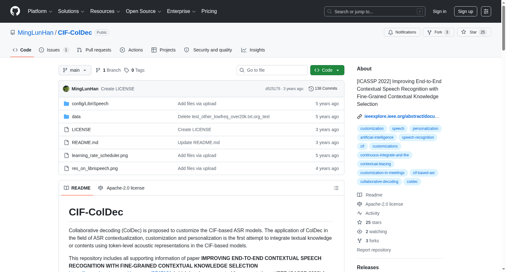Screen dimensions: 506x272
Task: Click the data folder icon
Action: (66, 117)
